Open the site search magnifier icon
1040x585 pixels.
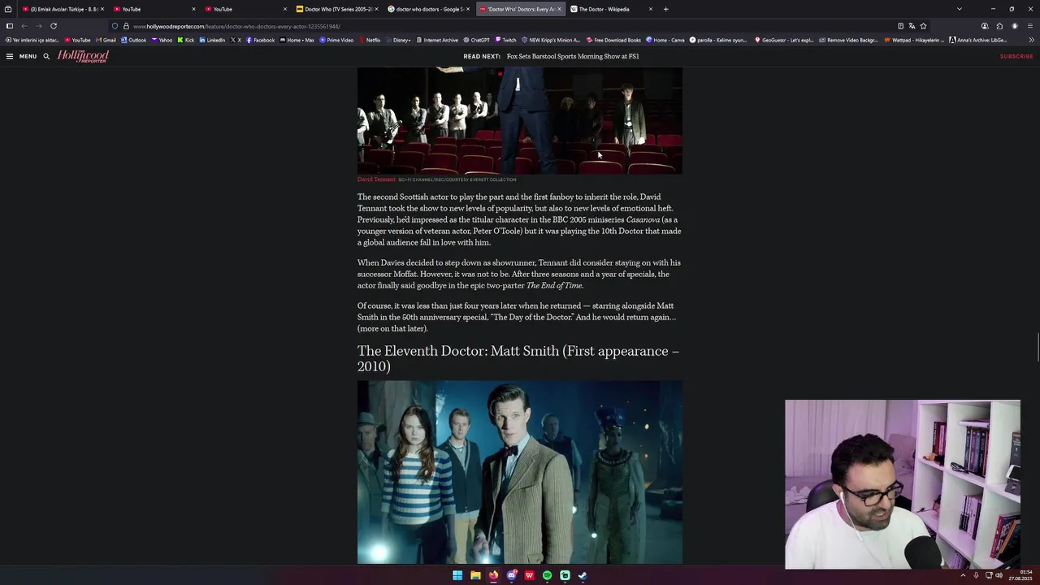[46, 56]
